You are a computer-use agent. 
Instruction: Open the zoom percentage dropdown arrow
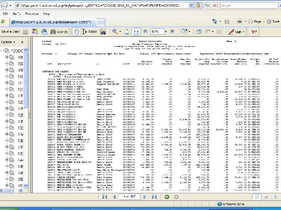tap(166, 31)
